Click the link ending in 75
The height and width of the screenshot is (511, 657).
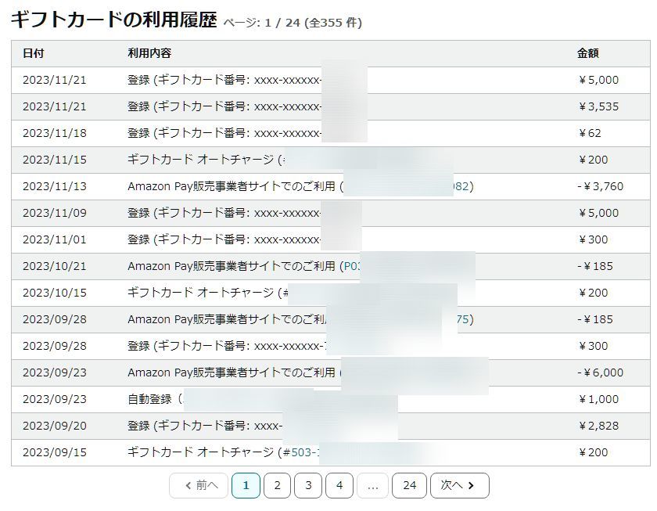coord(463,319)
